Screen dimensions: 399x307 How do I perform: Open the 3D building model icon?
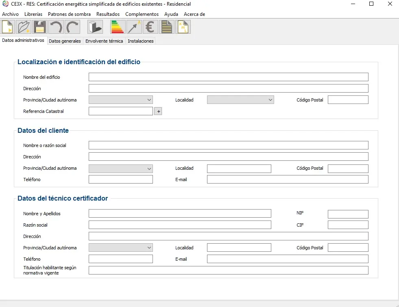[95, 27]
